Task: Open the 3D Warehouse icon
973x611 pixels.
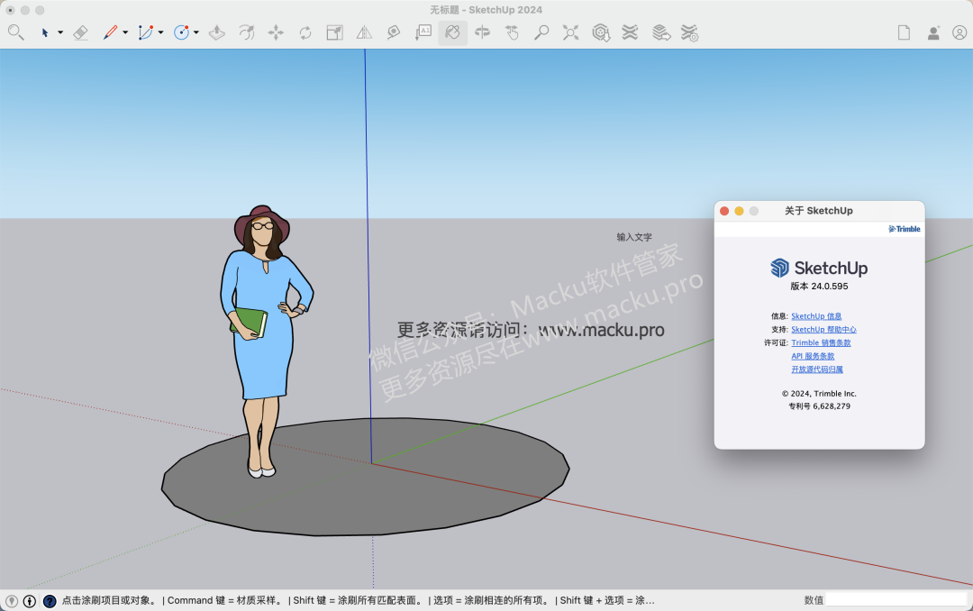Action: pos(601,32)
